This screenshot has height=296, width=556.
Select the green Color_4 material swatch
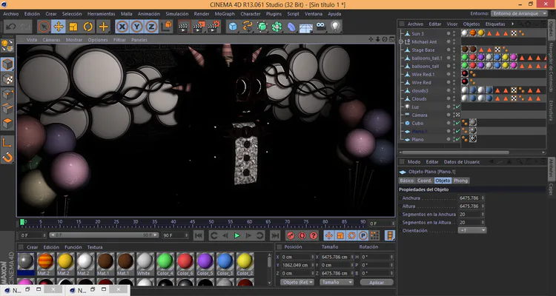click(165, 260)
